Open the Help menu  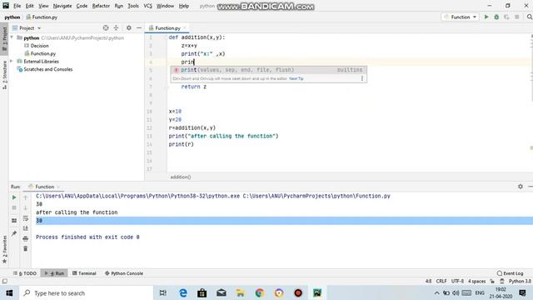click(183, 6)
